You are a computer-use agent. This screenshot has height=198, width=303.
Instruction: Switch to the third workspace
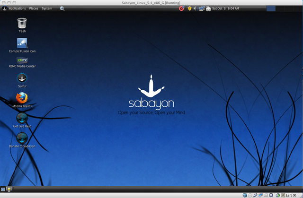[x=289, y=9]
